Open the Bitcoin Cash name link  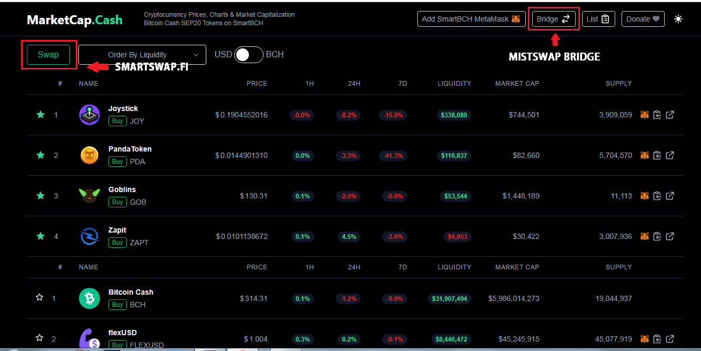131,292
